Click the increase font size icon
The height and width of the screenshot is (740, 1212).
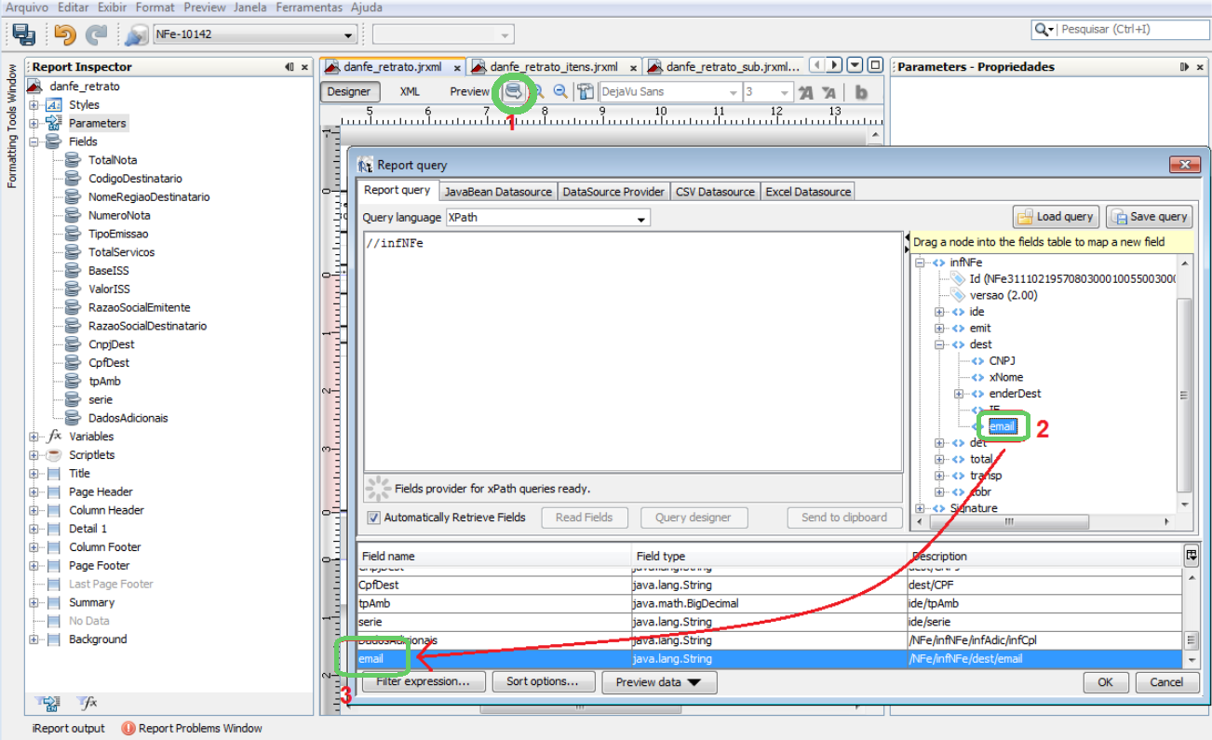click(x=806, y=92)
